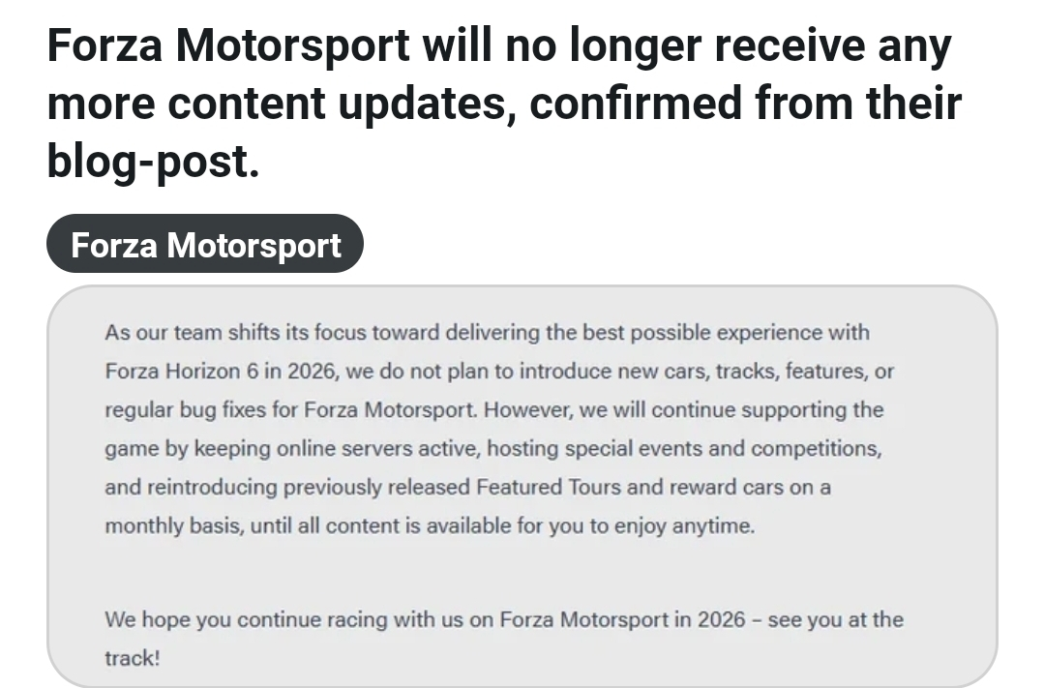The height and width of the screenshot is (688, 1044).
Task: Click the word 'blog-post.' in the headline
Action: 153,162
